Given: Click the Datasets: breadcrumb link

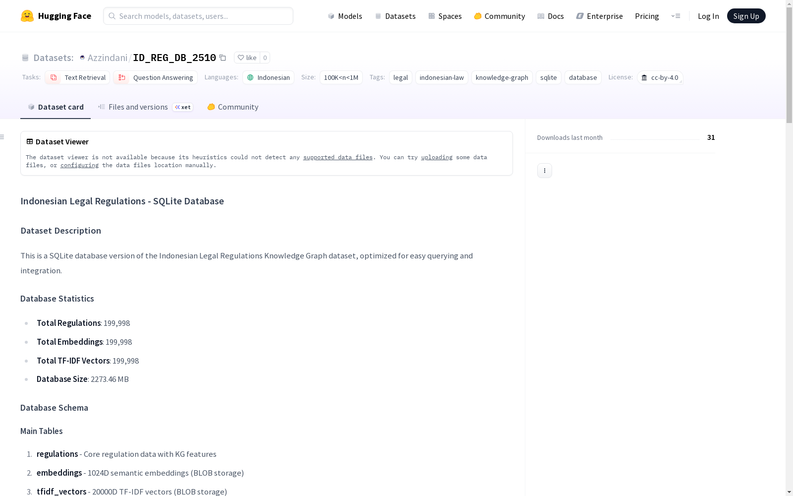Looking at the screenshot, I should coord(54,58).
